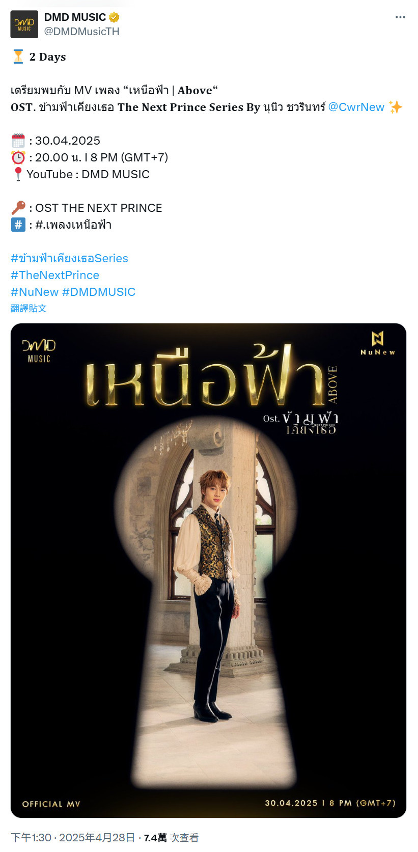
Task: Open the @DMDMusicTH handle link
Action: tap(81, 32)
